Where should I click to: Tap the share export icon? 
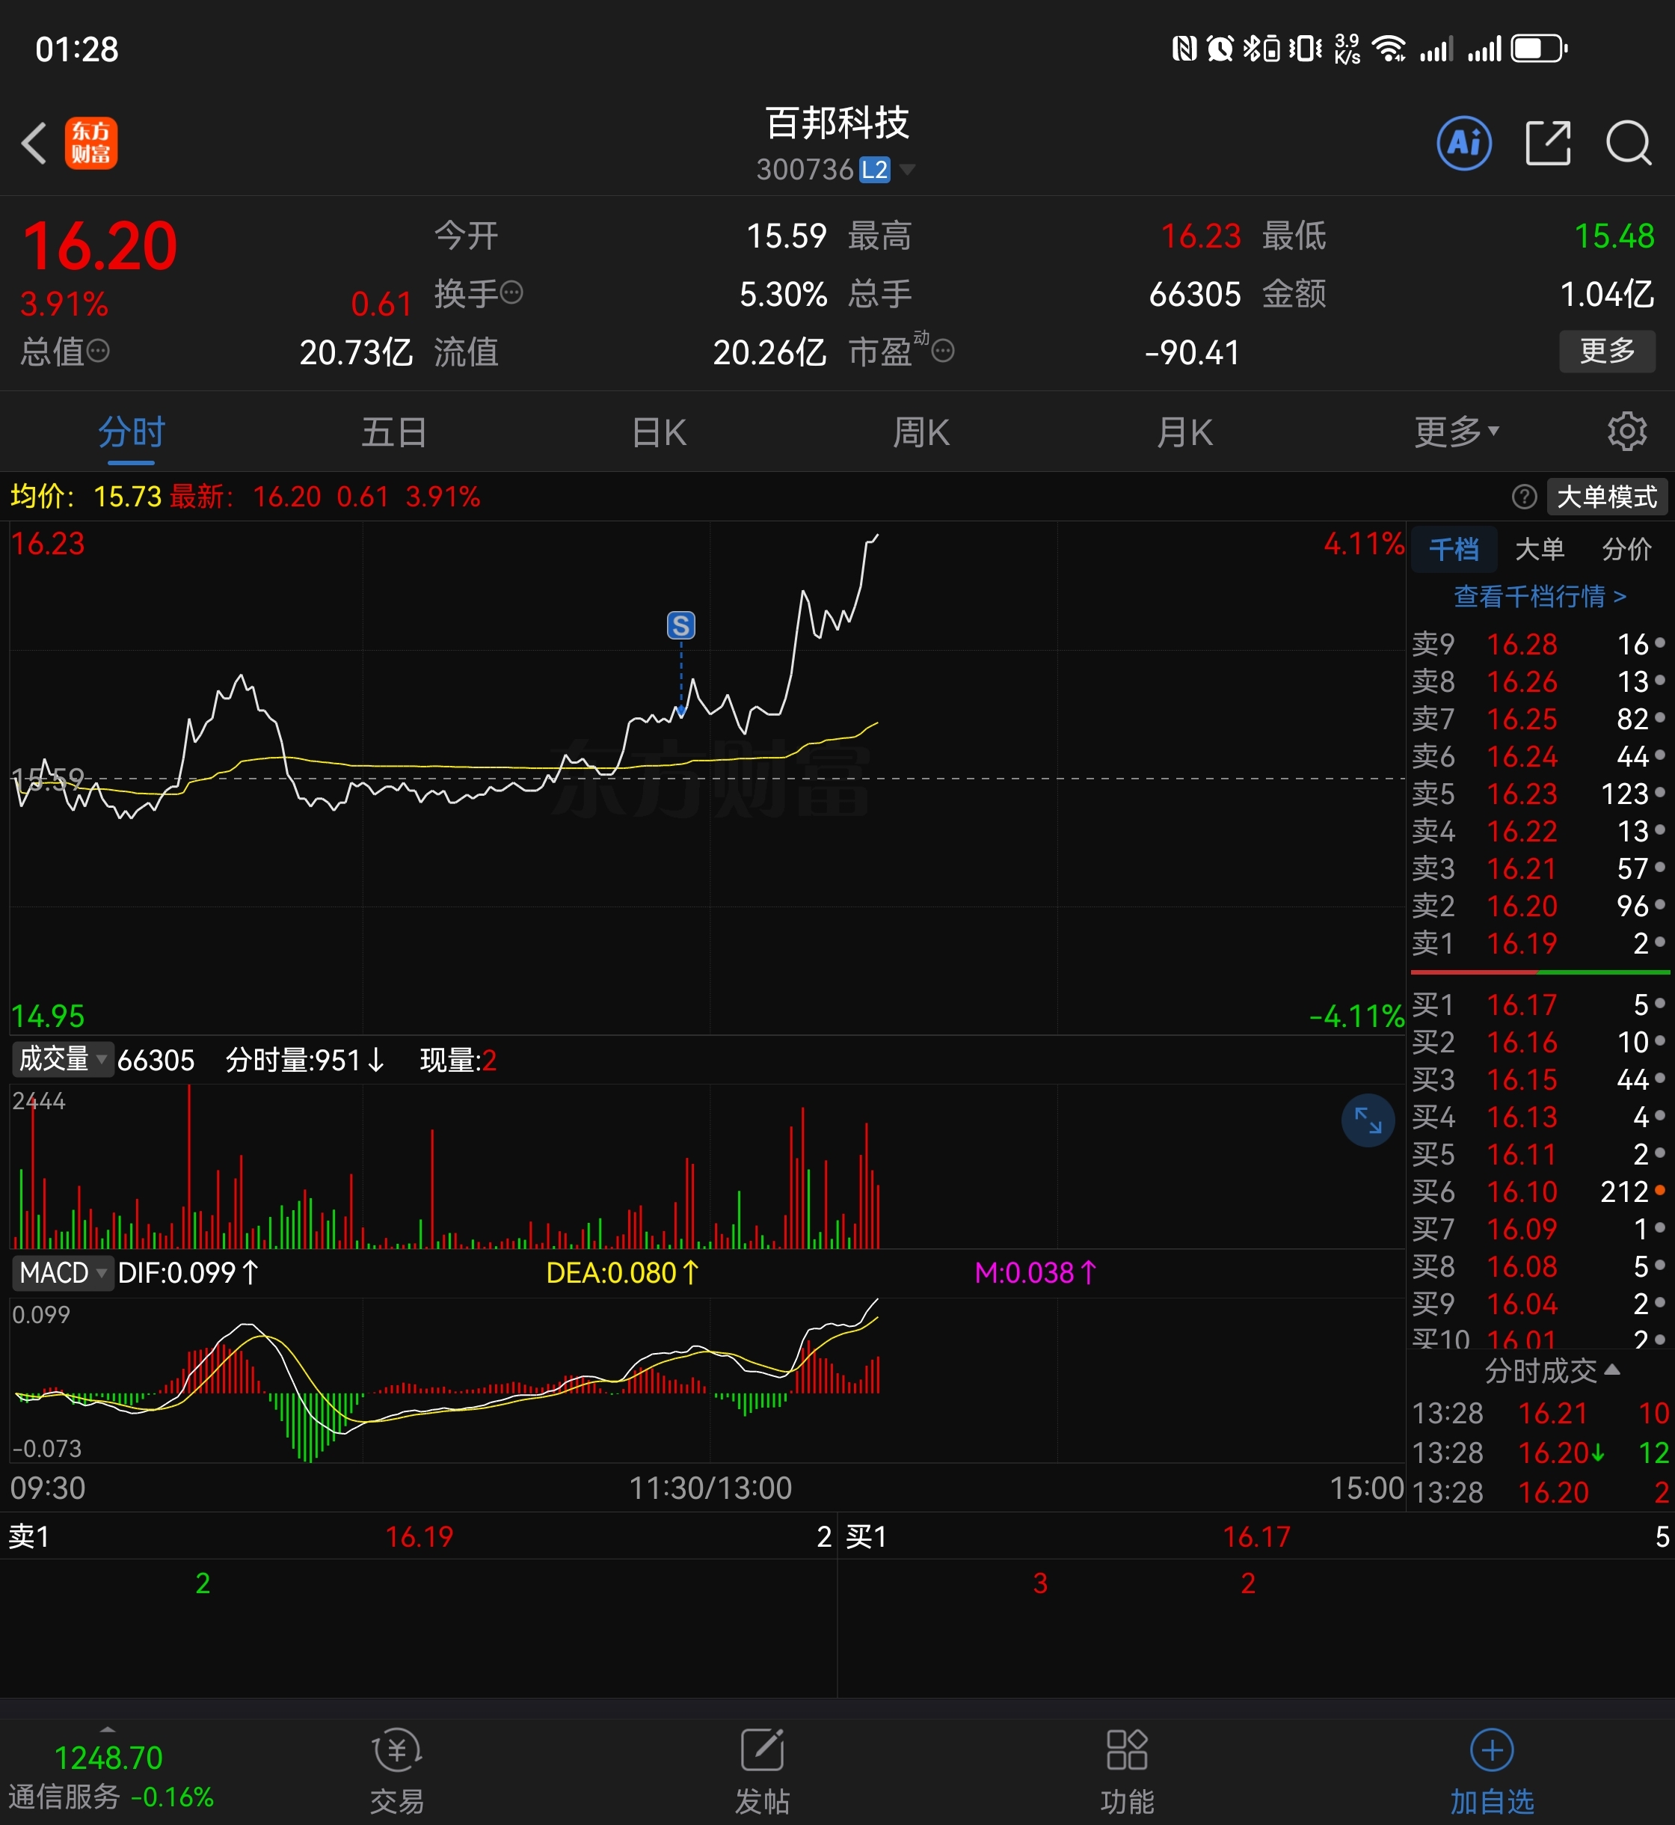pos(1547,144)
